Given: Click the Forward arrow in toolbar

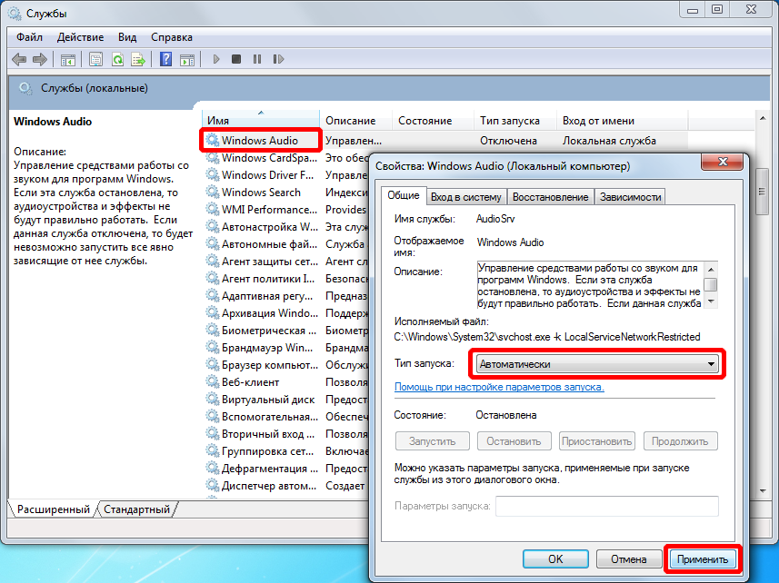Looking at the screenshot, I should coord(40,60).
